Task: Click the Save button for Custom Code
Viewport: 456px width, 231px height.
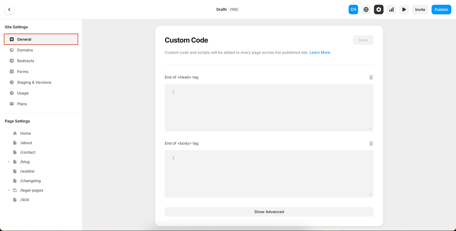Action: [363, 40]
